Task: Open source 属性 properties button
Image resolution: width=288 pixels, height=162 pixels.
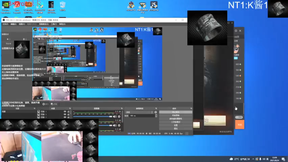Action: 45,104
